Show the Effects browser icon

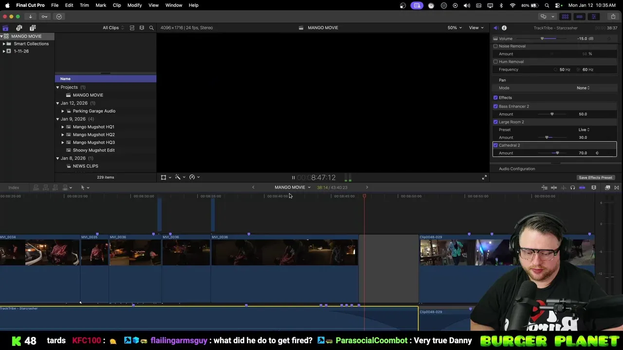pyautogui.click(x=607, y=188)
